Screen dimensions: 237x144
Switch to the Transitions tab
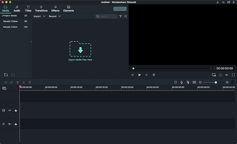coord(41,9)
